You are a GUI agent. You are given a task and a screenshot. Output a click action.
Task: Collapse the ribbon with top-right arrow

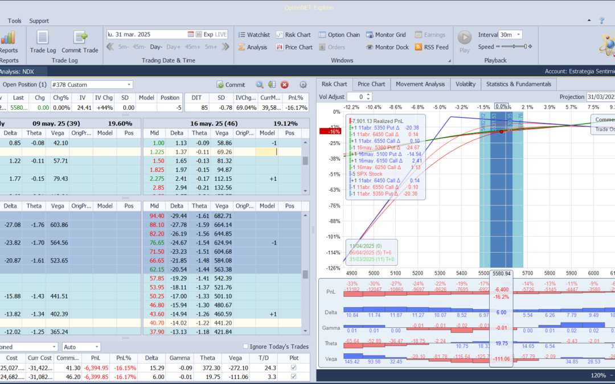[x=589, y=20]
